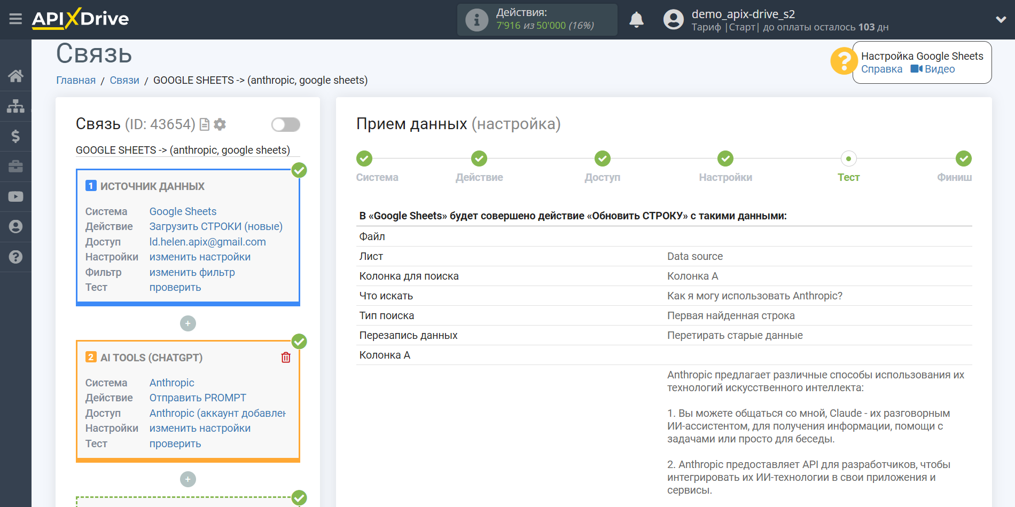Go to Главная breadcrumb
The image size is (1015, 507).
point(76,81)
